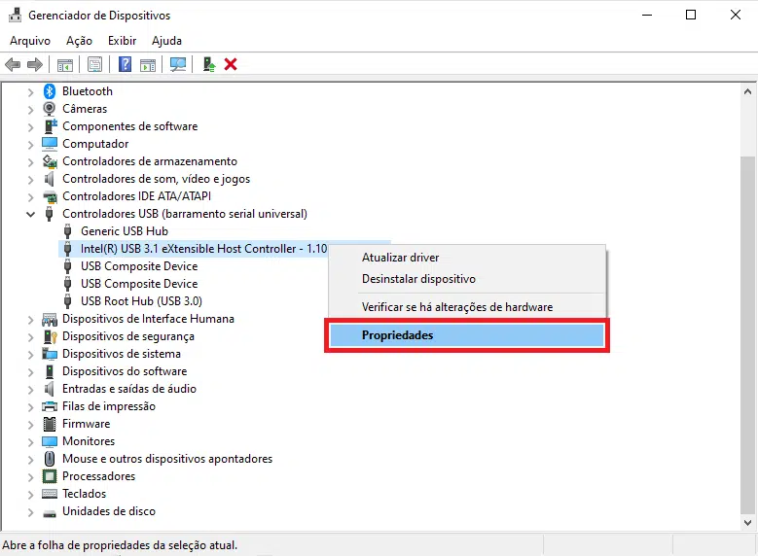Click the speaker icon for Controladores de som
The width and height of the screenshot is (758, 556).
click(49, 179)
